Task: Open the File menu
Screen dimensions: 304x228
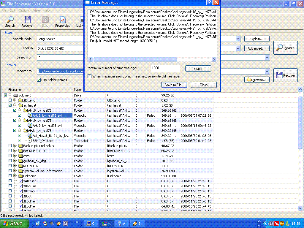Action: tap(4, 10)
